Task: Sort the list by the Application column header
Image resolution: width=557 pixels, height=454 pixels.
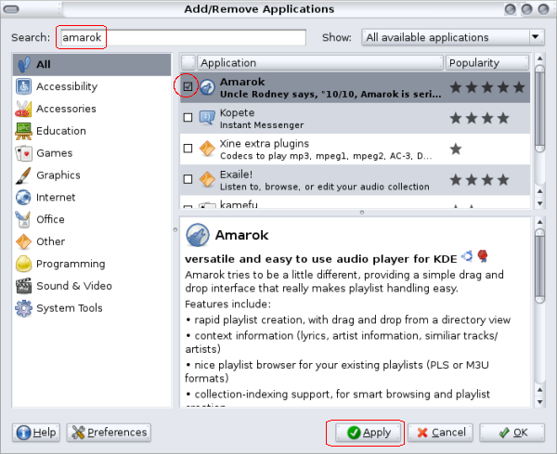Action: point(320,63)
